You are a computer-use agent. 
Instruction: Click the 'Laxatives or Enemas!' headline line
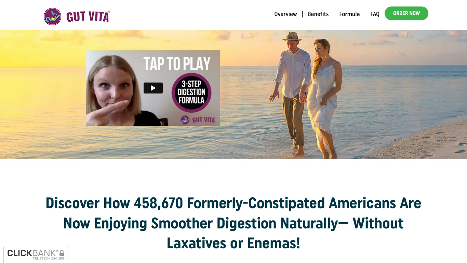[233, 243]
